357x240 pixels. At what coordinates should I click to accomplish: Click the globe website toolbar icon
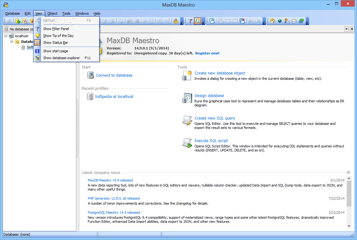tap(280, 21)
